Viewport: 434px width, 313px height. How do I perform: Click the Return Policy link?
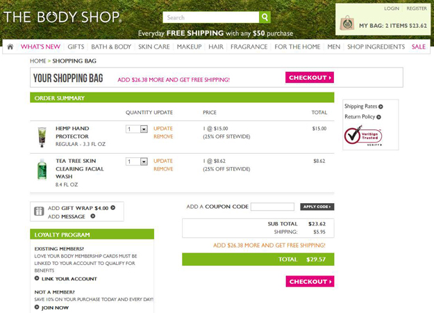pos(360,117)
